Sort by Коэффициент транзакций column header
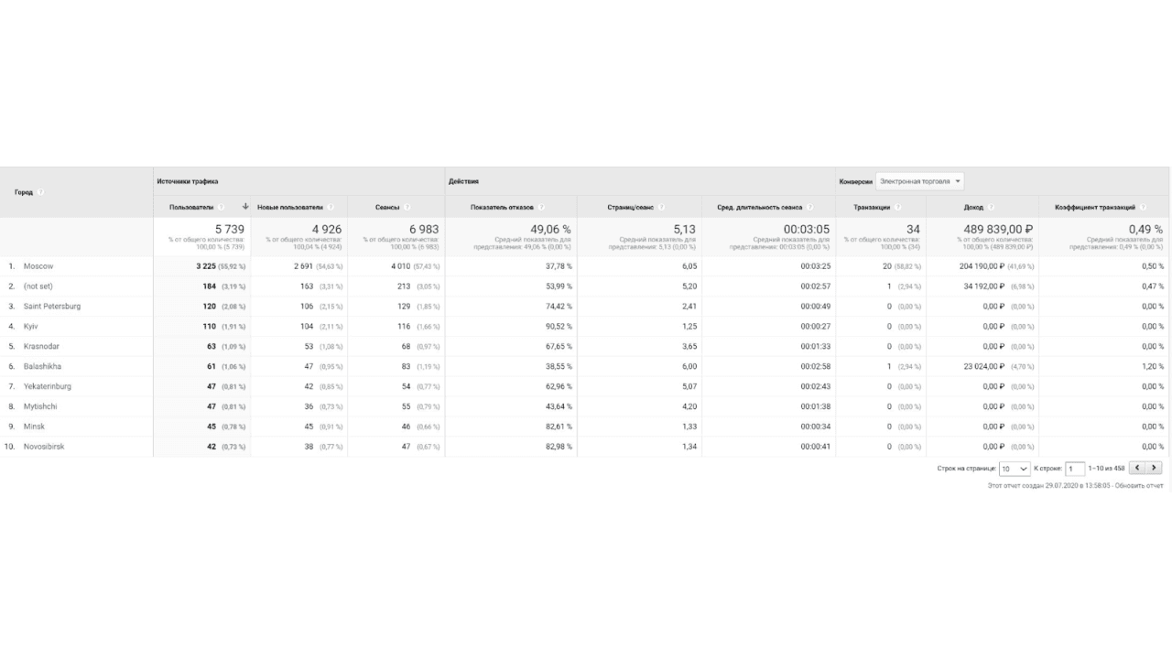This screenshot has width=1172, height=659. [1095, 207]
